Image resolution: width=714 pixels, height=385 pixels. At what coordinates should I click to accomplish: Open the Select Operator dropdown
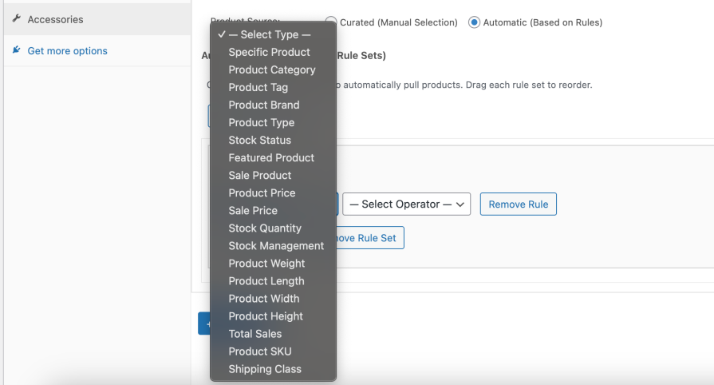(406, 204)
